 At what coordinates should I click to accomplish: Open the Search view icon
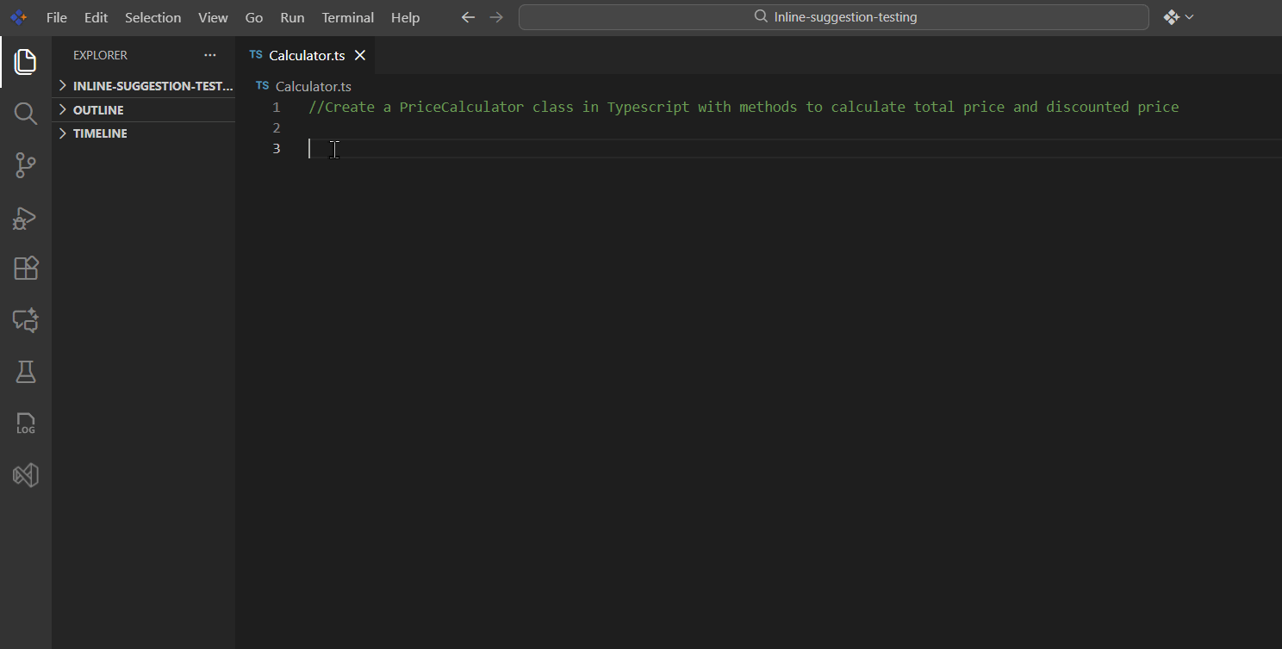click(26, 114)
